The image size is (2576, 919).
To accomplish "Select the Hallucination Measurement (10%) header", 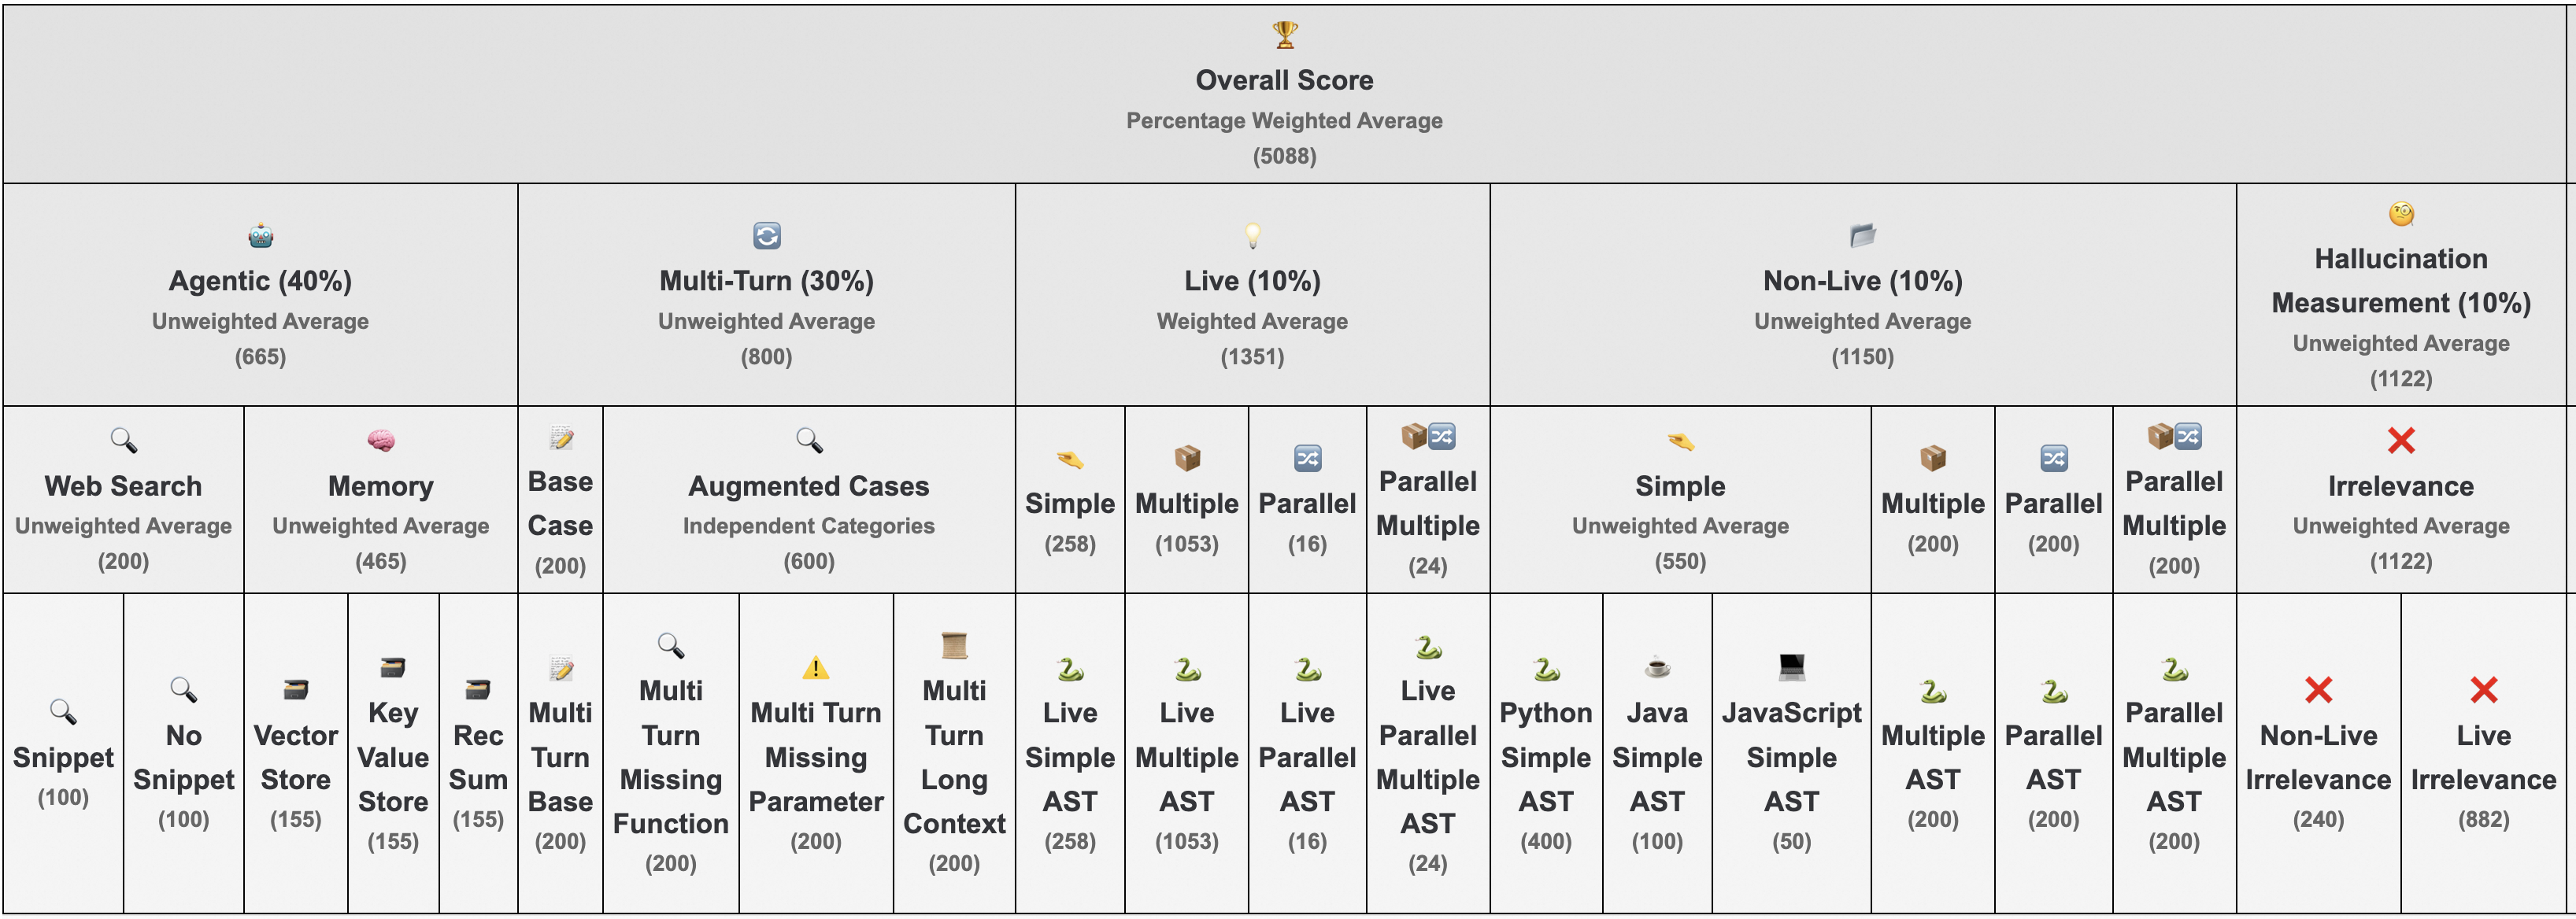I will [2400, 295].
